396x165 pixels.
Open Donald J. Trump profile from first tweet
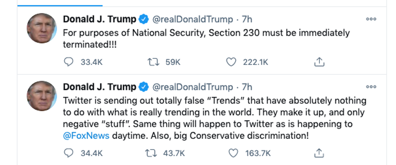coord(99,19)
